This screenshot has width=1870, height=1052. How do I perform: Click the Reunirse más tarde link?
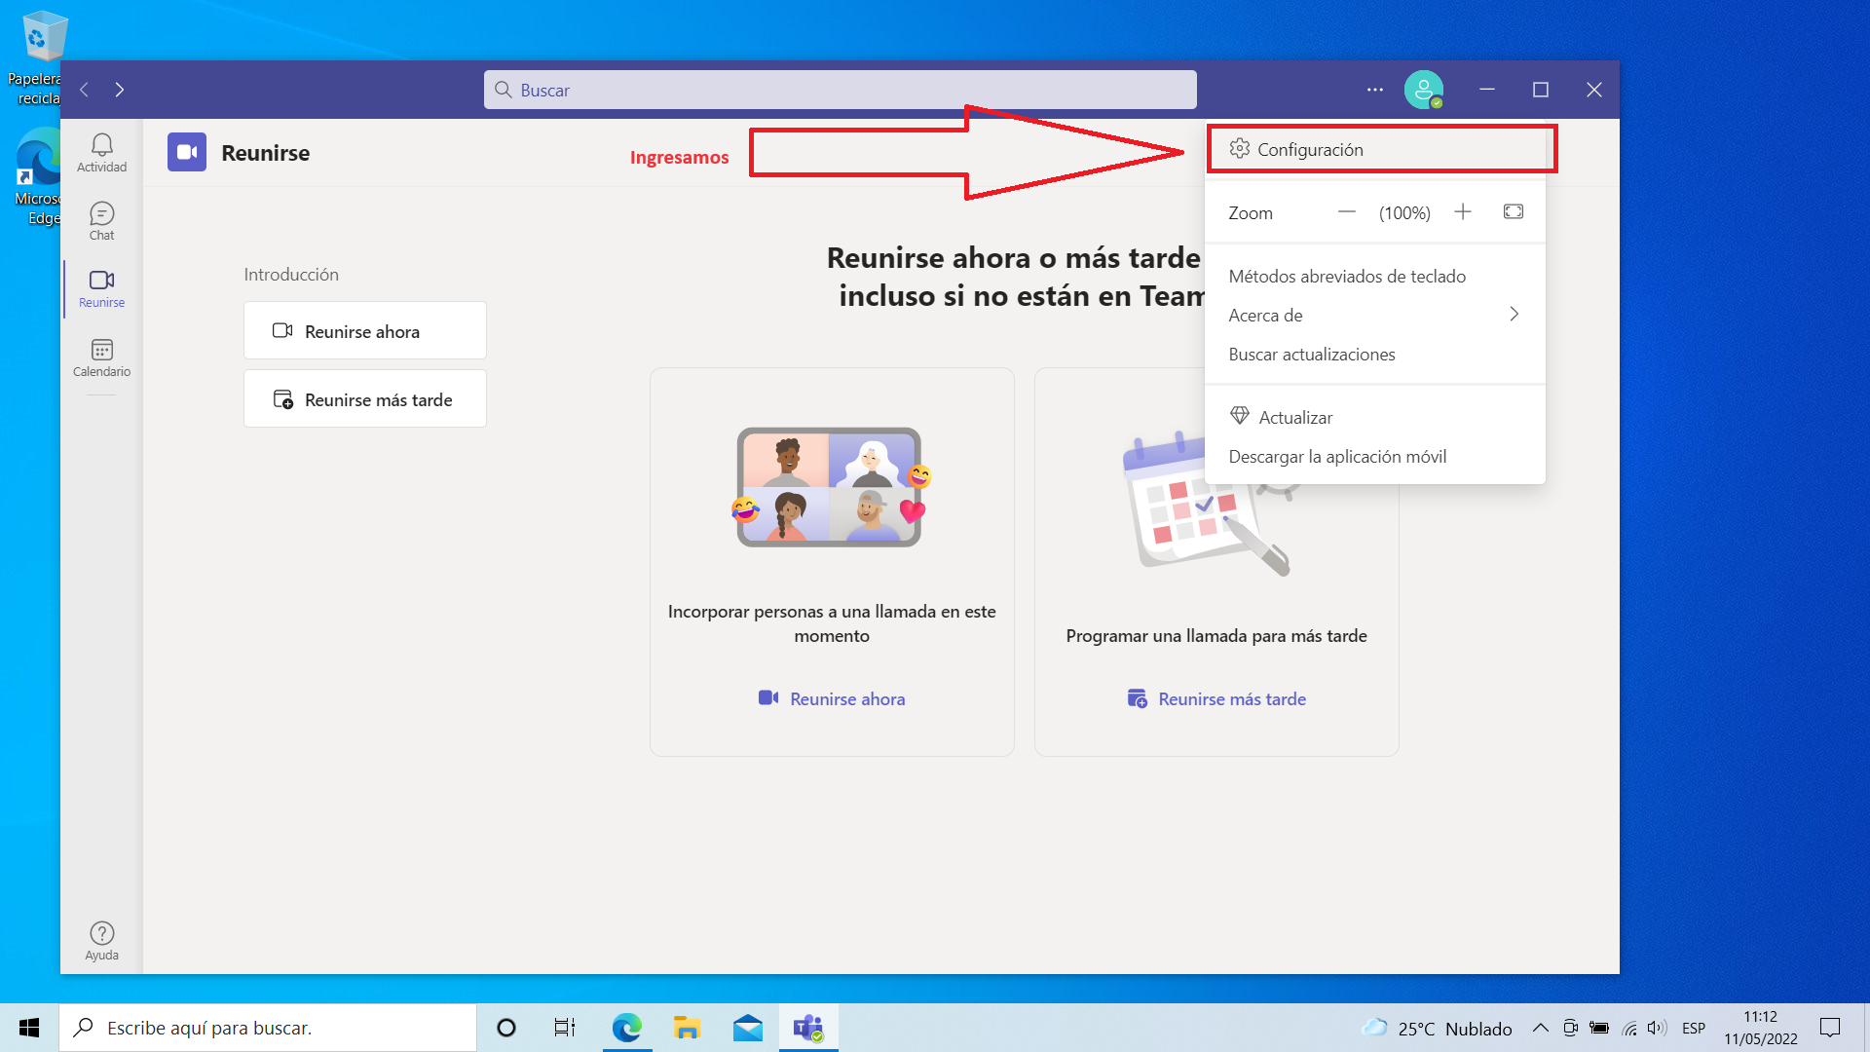(1231, 698)
